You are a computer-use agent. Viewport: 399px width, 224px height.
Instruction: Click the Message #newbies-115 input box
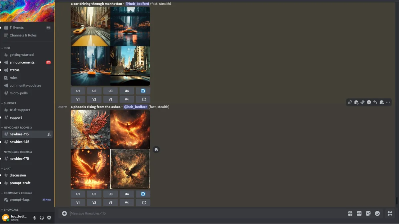pyautogui.click(x=199, y=213)
